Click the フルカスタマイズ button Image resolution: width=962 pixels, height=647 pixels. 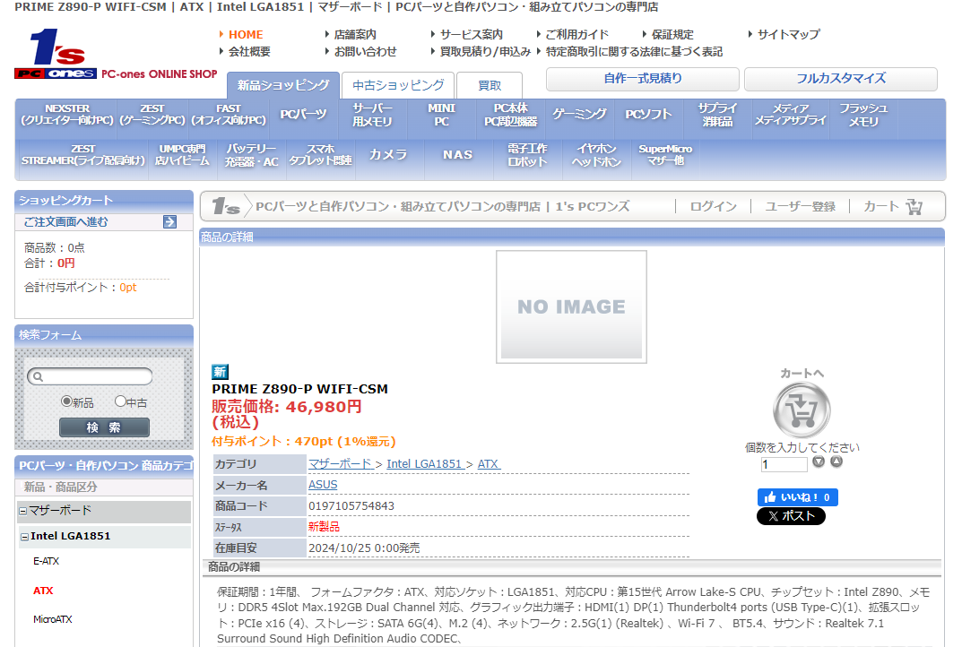click(841, 79)
